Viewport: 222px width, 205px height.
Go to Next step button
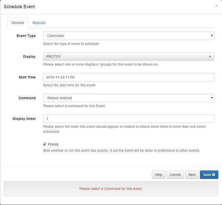192,175
